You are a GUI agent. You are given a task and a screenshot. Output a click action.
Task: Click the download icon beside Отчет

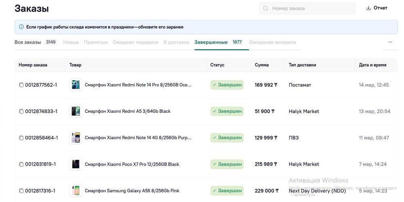pos(368,8)
